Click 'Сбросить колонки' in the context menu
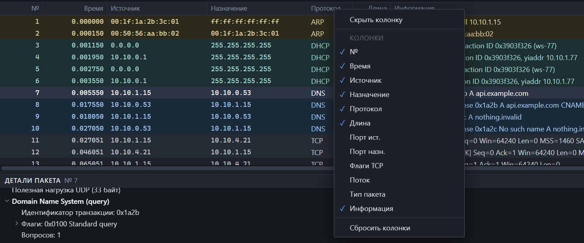 [399, 228]
